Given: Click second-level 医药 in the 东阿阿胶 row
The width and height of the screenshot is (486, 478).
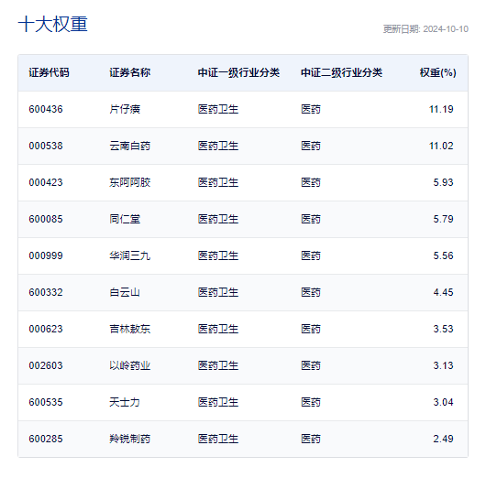Looking at the screenshot, I should point(311,182).
